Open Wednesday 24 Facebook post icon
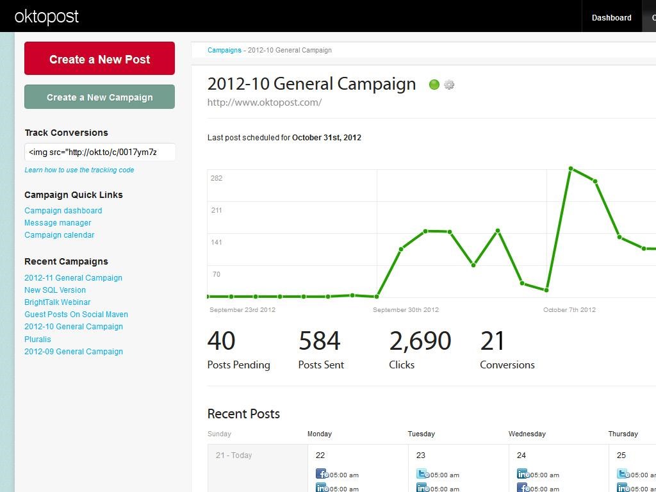 [x=523, y=488]
